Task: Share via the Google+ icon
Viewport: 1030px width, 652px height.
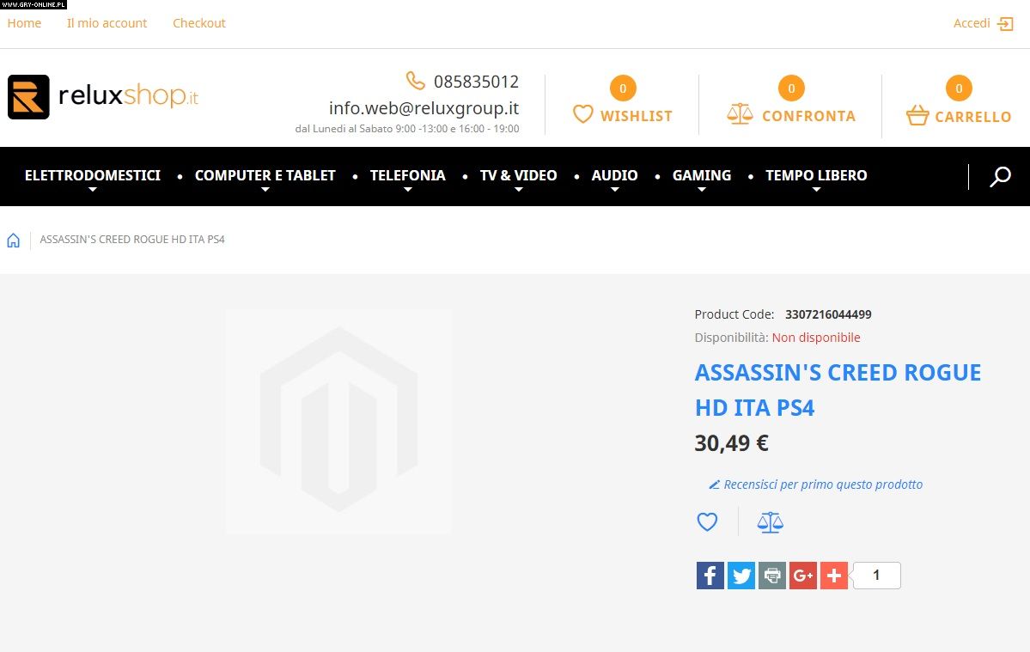Action: pos(802,576)
